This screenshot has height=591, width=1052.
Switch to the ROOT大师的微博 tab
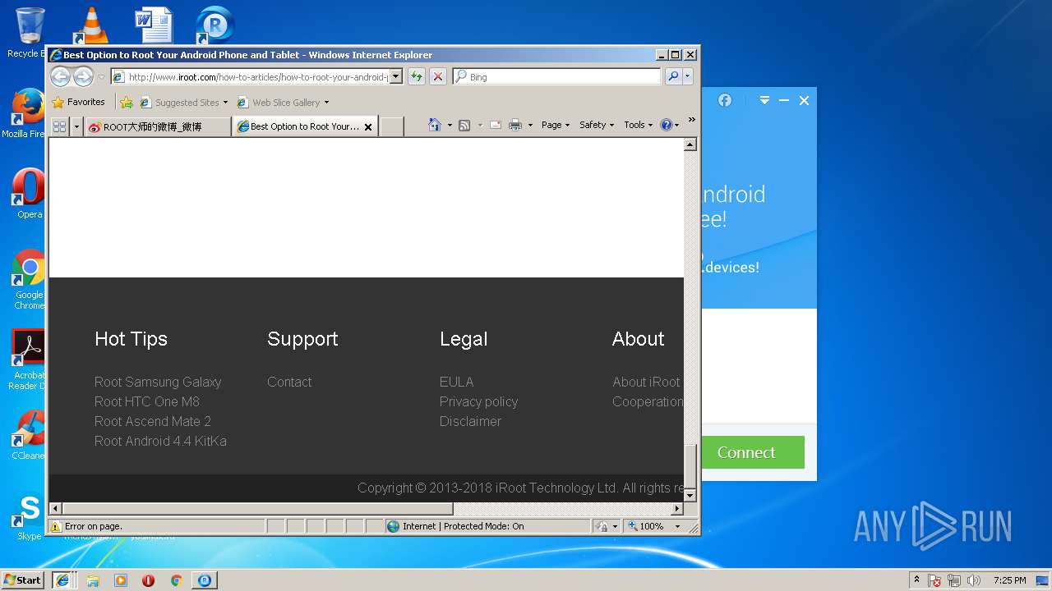(157, 126)
